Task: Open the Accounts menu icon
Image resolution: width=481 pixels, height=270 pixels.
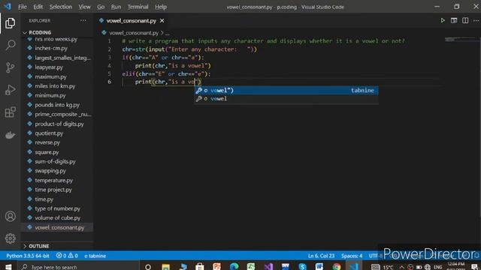Action: coord(10,217)
